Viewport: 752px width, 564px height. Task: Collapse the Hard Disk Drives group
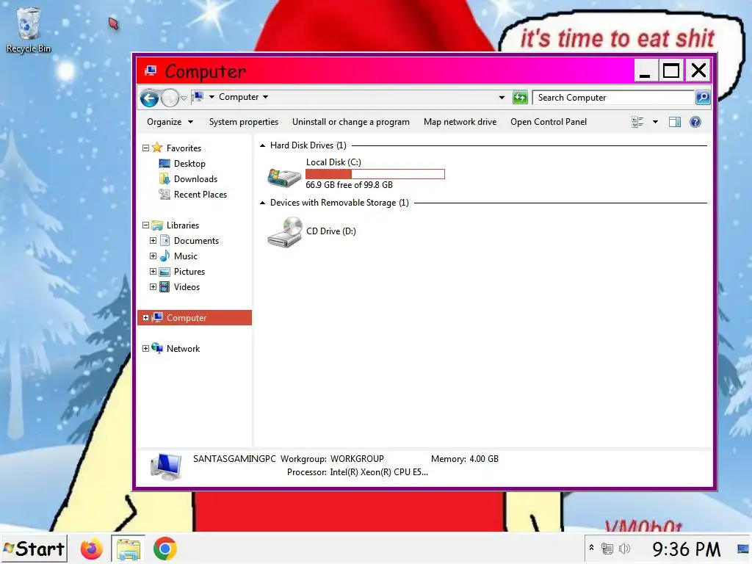coord(262,145)
